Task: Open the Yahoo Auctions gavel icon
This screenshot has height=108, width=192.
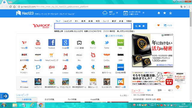Action: pos(24,67)
